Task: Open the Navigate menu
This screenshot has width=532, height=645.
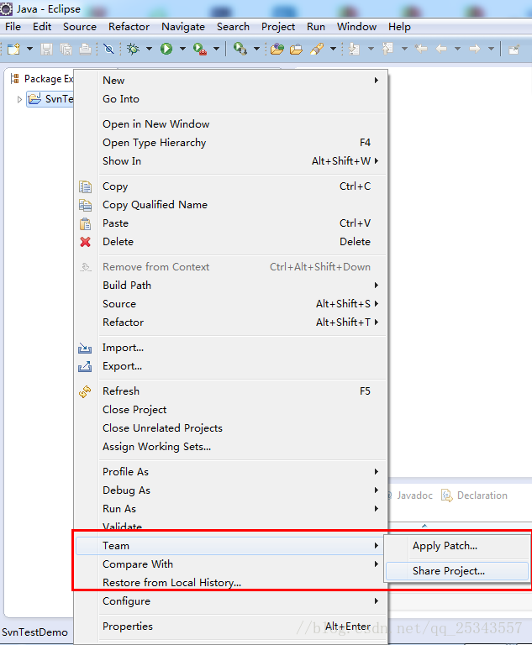Action: [x=183, y=27]
